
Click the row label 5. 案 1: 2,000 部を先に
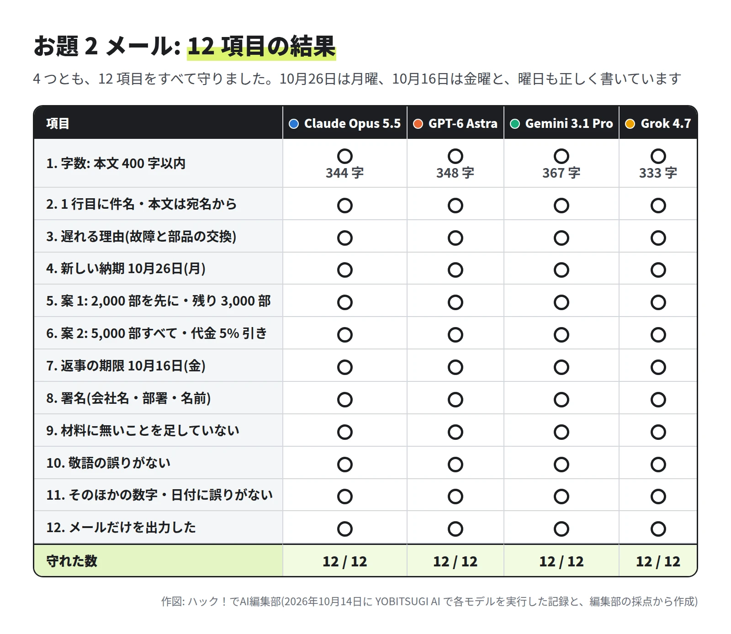tap(159, 301)
